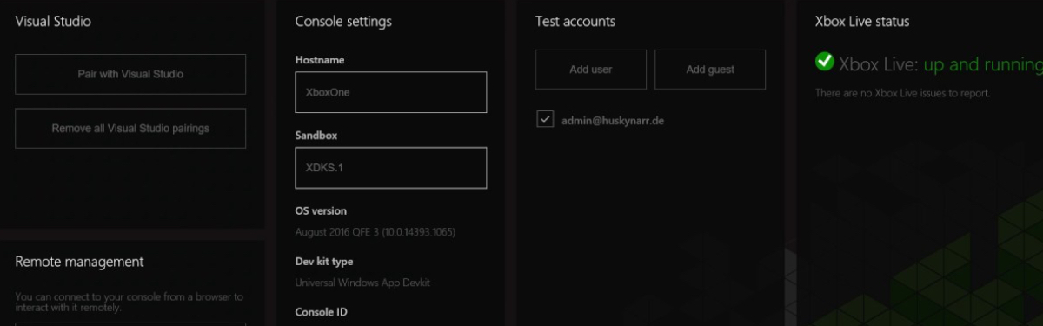Image resolution: width=1043 pixels, height=326 pixels.
Task: Click the Universal Windows App Devkit text
Action: tap(362, 283)
